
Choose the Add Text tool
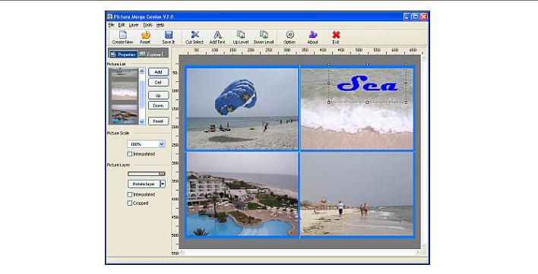click(x=217, y=37)
